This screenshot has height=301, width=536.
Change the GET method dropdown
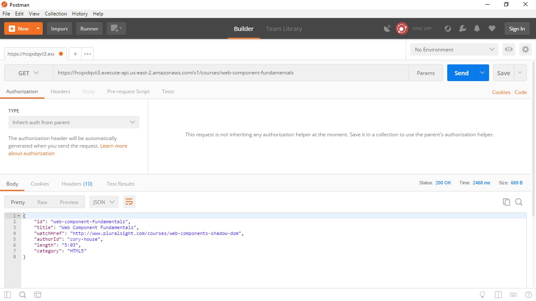[x=28, y=73]
